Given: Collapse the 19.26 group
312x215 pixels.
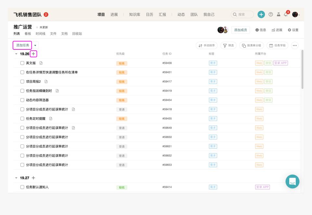Looking at the screenshot, I should [16, 54].
